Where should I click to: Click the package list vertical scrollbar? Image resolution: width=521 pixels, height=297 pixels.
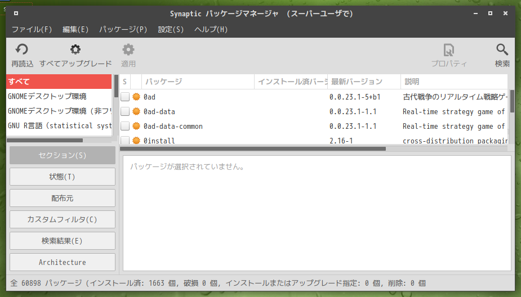[x=512, y=101]
